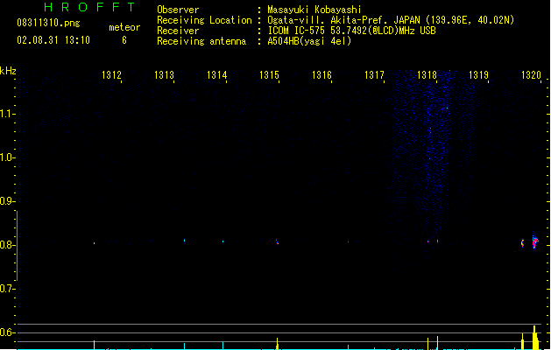Click the meteor label

(x=124, y=27)
